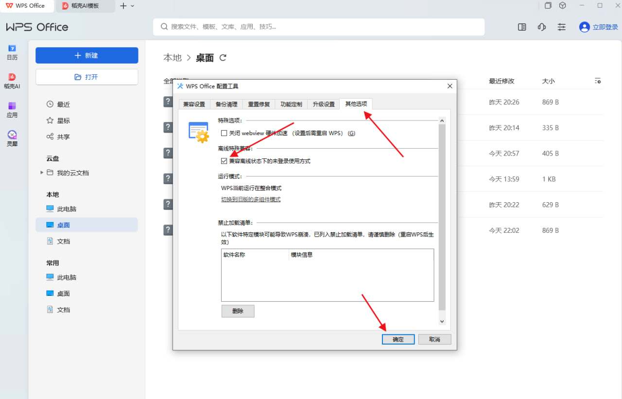The image size is (622, 399).
Task: Open the 共享 shared files view
Action: point(87,137)
